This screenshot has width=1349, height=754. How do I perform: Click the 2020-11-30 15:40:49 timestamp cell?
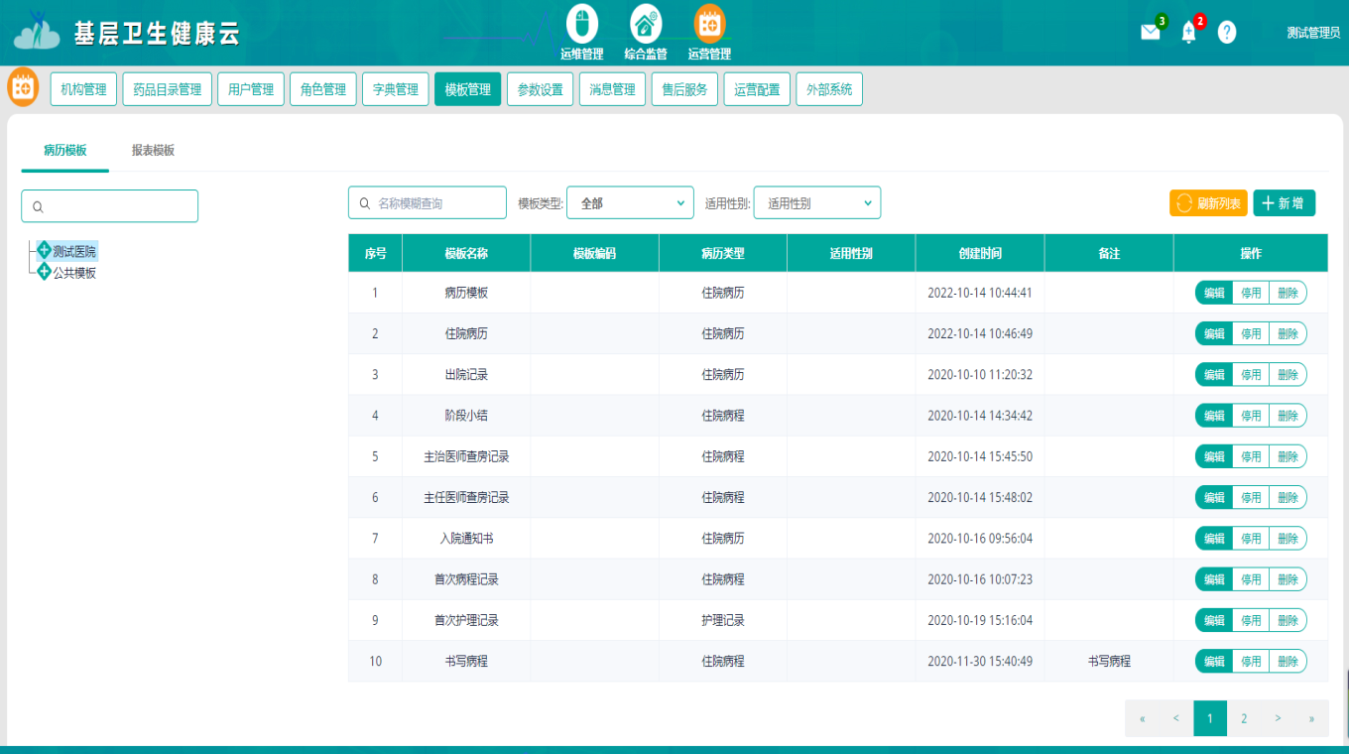point(980,661)
